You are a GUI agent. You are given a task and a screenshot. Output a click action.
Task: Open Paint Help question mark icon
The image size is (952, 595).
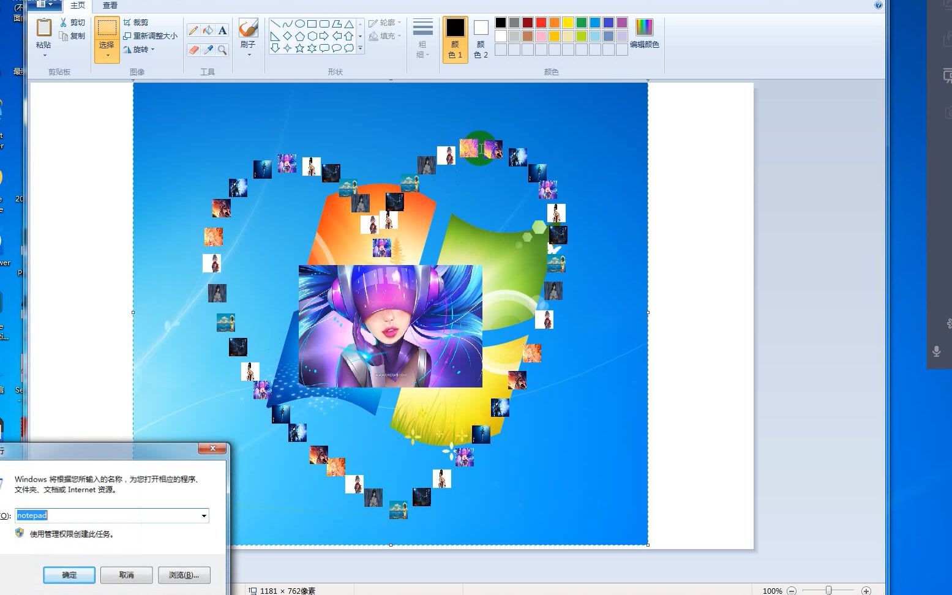(879, 5)
